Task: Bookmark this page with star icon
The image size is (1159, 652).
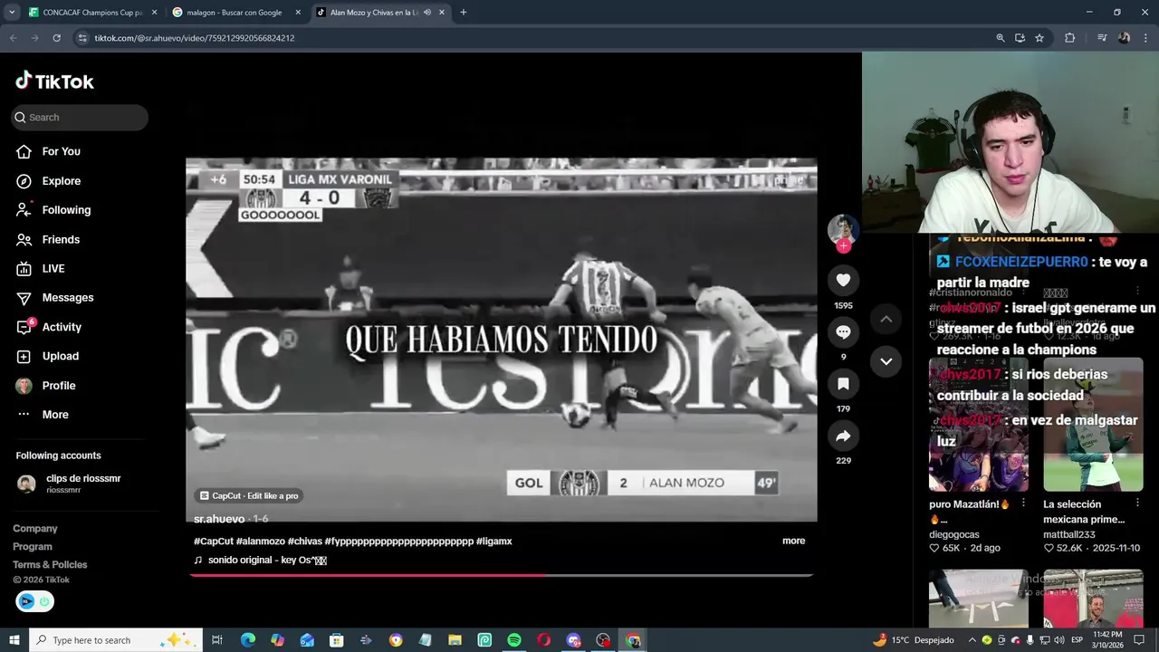Action: click(x=1039, y=38)
